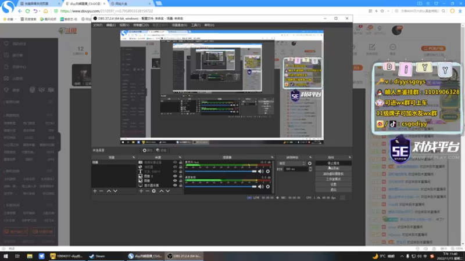Image resolution: width=465 pixels, height=261 pixels.
Task: Click 工作室模式 studio mode button
Action: (333, 179)
